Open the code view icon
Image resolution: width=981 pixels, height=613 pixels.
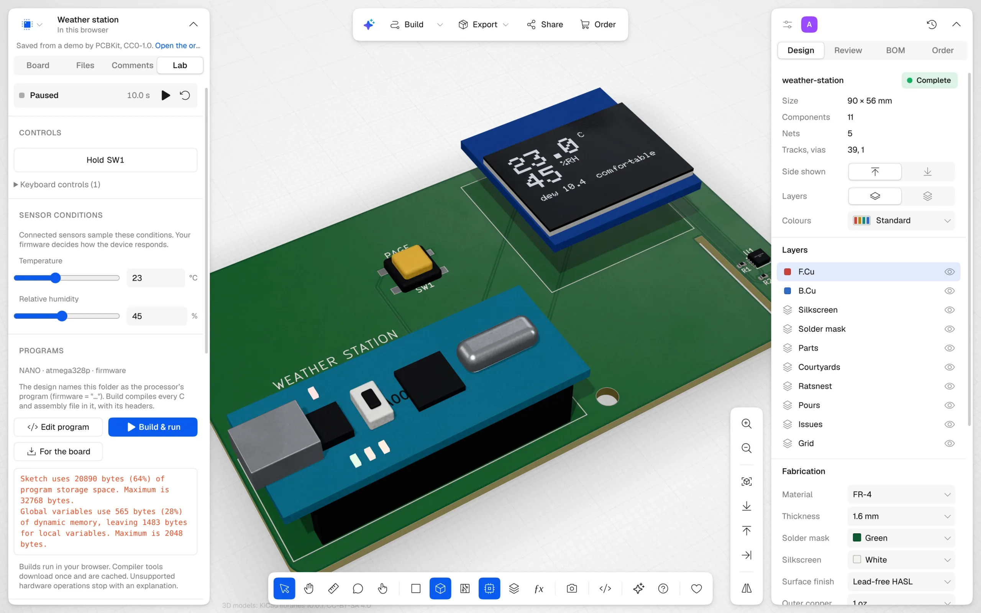(605, 588)
